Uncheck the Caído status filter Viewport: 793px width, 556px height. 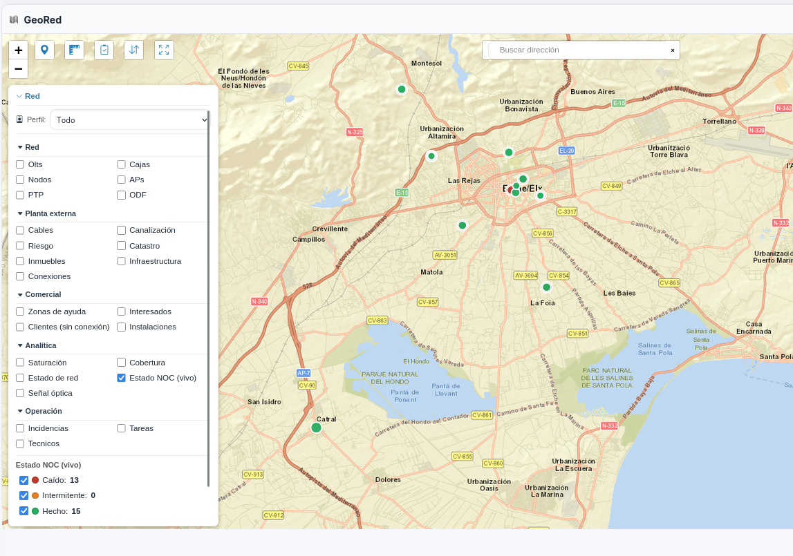point(24,480)
